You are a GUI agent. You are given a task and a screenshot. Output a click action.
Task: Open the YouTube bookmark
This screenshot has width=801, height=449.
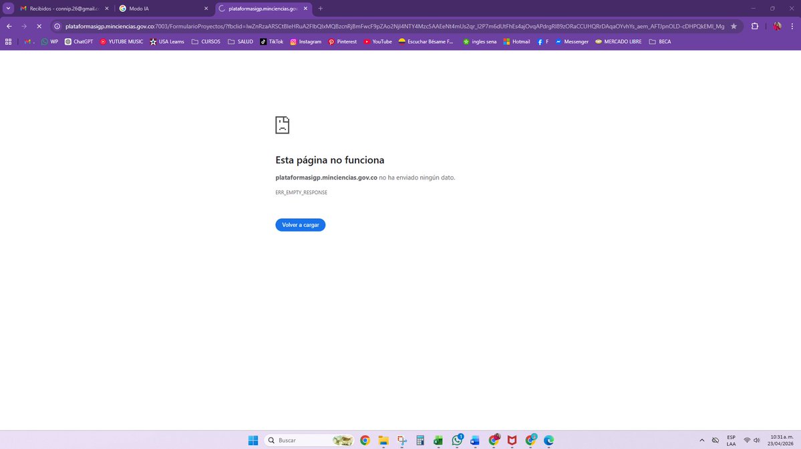coord(377,42)
